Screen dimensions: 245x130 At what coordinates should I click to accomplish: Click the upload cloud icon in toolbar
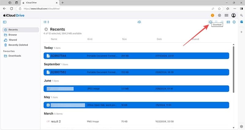(139, 22)
